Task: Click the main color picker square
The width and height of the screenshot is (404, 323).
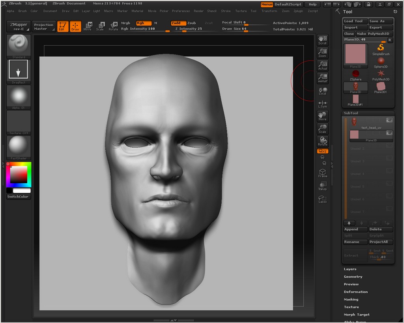Action: click(x=19, y=175)
